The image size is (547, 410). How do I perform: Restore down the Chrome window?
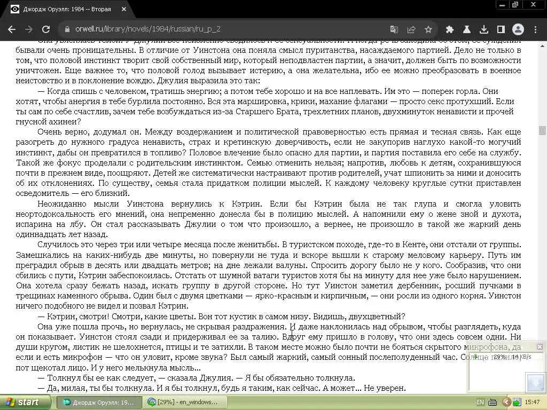515,5
